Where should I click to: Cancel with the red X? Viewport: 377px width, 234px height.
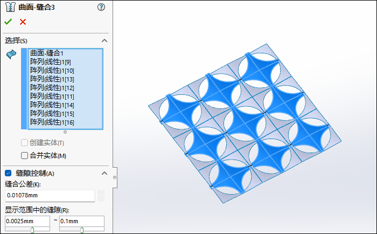(23, 22)
